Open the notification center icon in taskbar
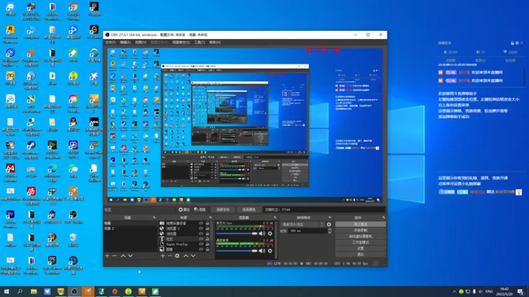 coord(520,292)
